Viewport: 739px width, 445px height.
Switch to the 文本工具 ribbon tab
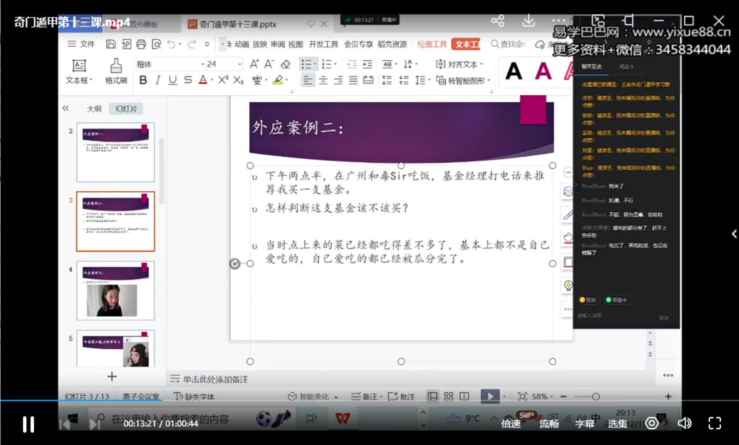click(466, 44)
